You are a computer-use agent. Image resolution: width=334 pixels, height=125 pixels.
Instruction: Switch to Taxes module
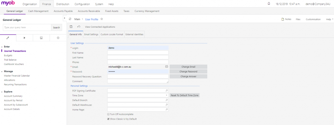(126, 11)
